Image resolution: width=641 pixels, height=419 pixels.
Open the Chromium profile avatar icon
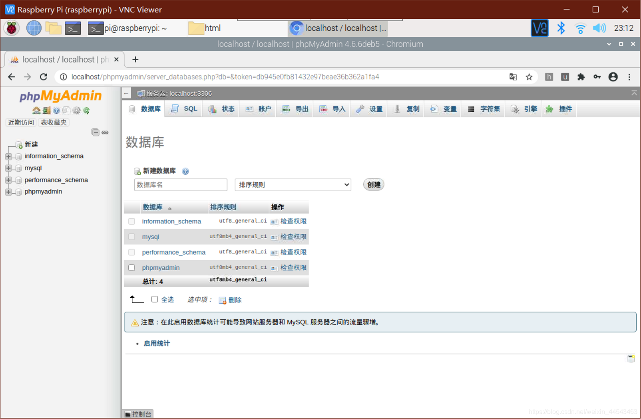pyautogui.click(x=613, y=77)
